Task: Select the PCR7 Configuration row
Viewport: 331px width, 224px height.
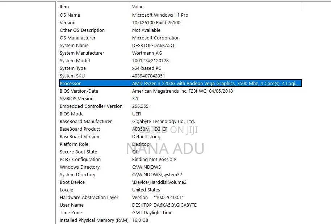Action: [x=180, y=160]
